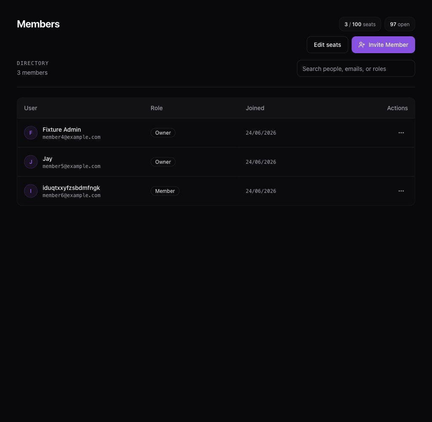
Task: Click the DIRECTORY label
Action: 32,63
